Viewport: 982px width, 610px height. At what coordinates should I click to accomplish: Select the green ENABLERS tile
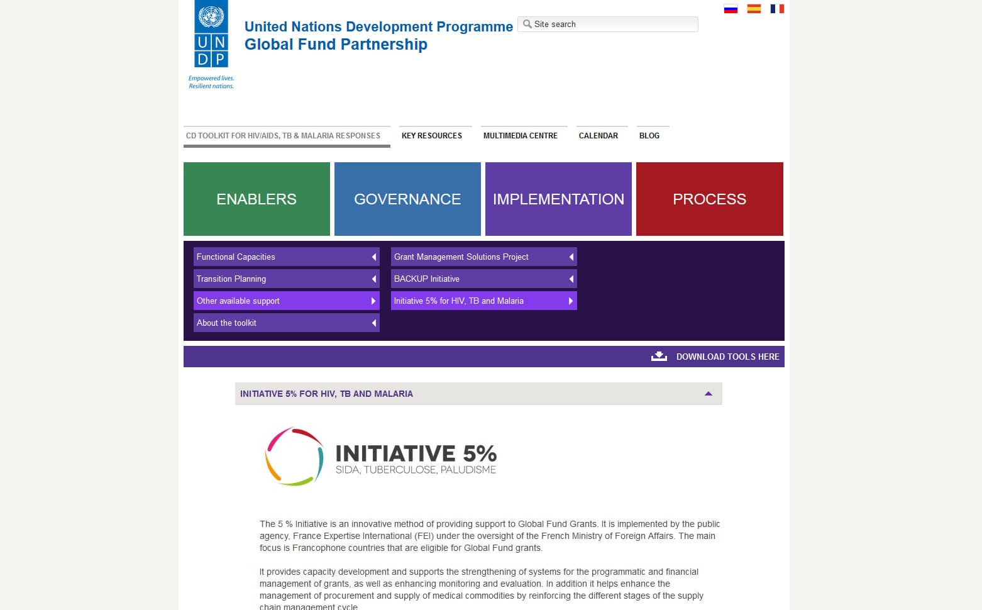click(257, 199)
